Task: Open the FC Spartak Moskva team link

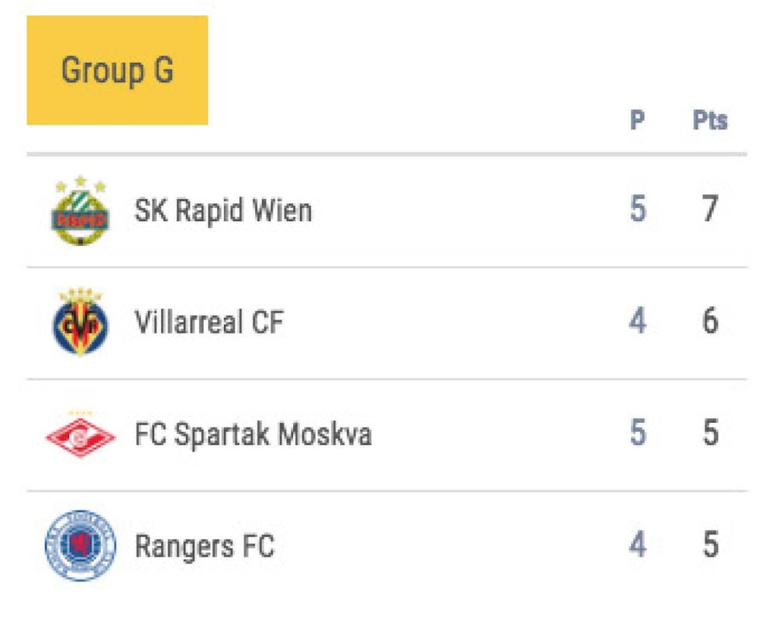Action: click(253, 434)
